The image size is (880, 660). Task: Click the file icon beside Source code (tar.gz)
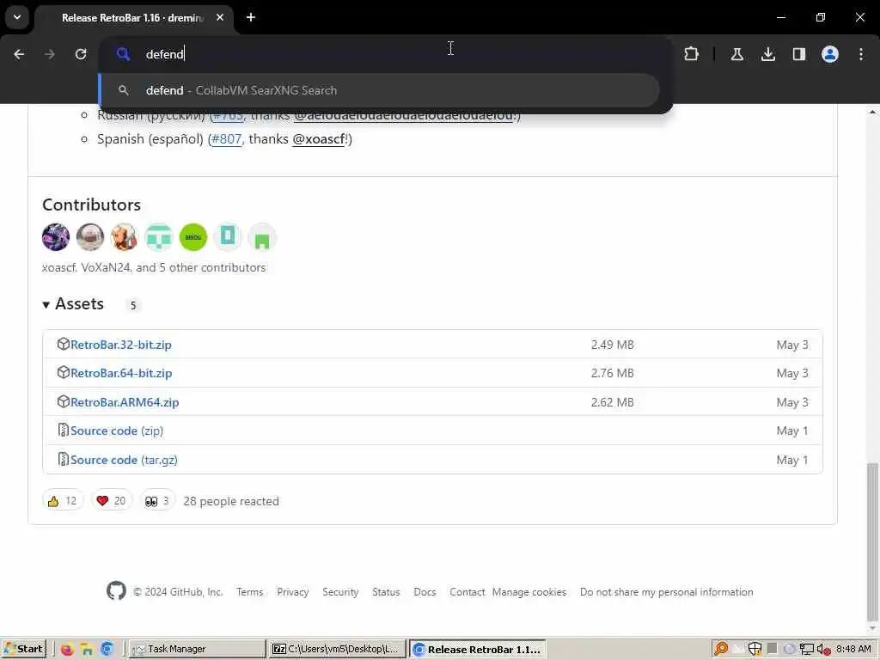[x=64, y=459]
